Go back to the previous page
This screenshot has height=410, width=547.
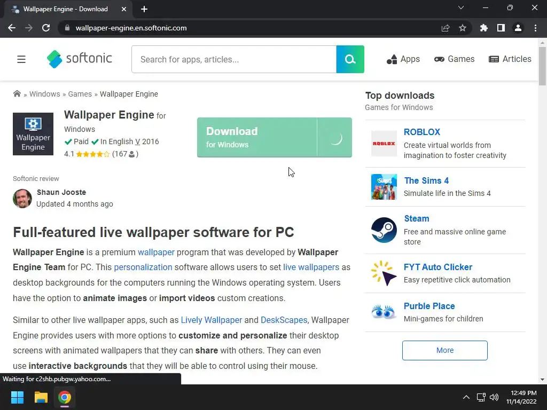(x=12, y=28)
